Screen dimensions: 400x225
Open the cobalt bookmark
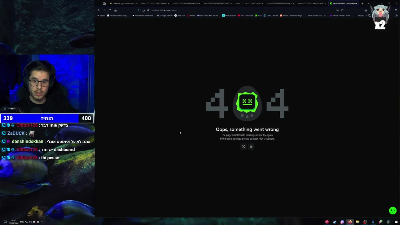click(x=101, y=15)
